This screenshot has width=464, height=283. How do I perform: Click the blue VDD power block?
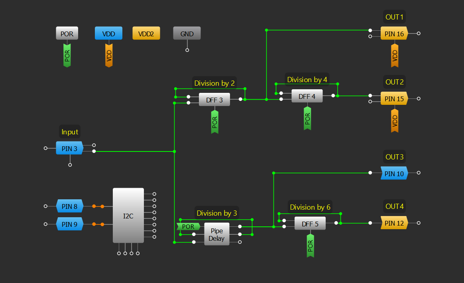click(108, 34)
